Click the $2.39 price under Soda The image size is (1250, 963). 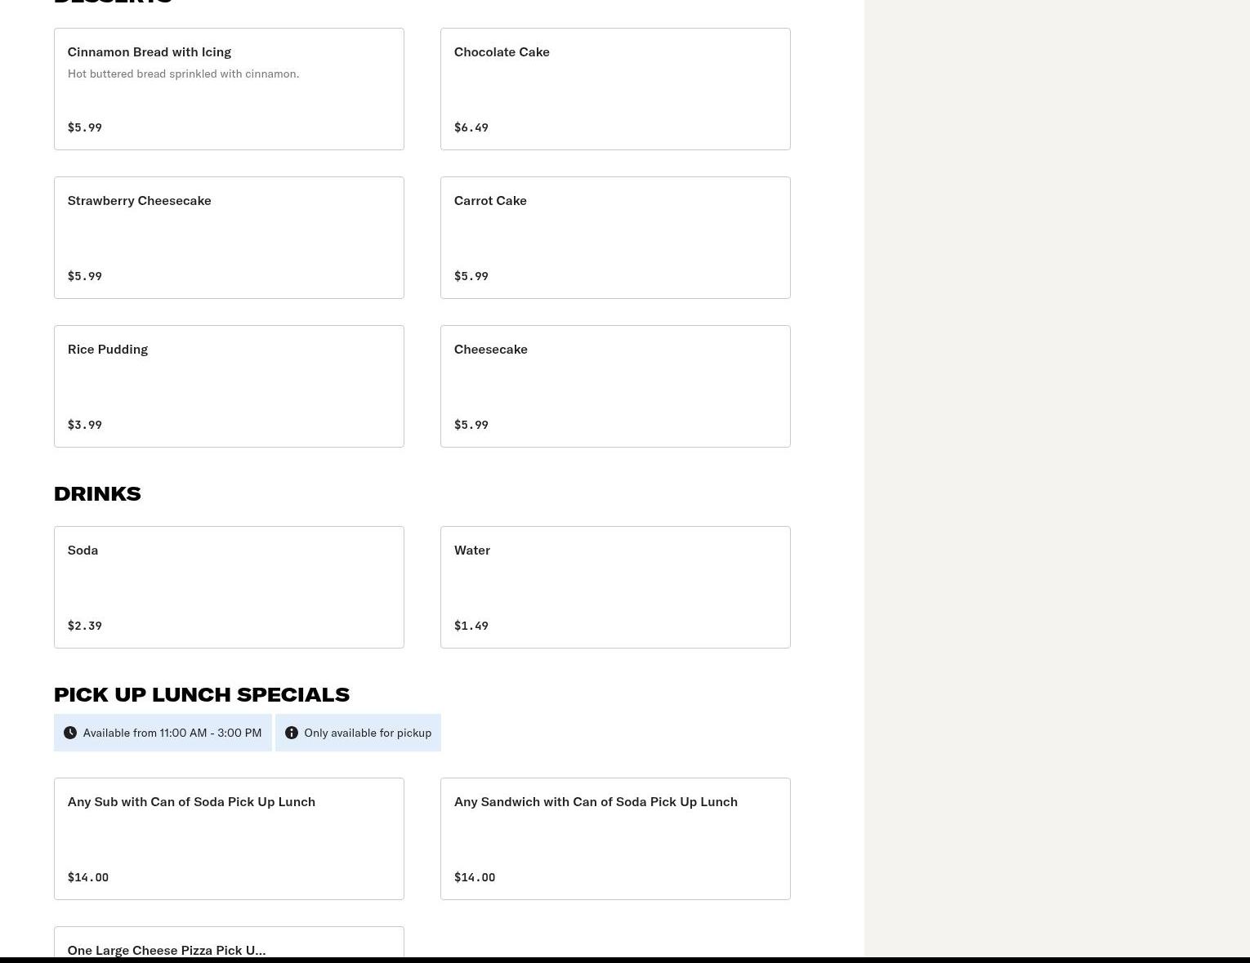click(x=85, y=626)
